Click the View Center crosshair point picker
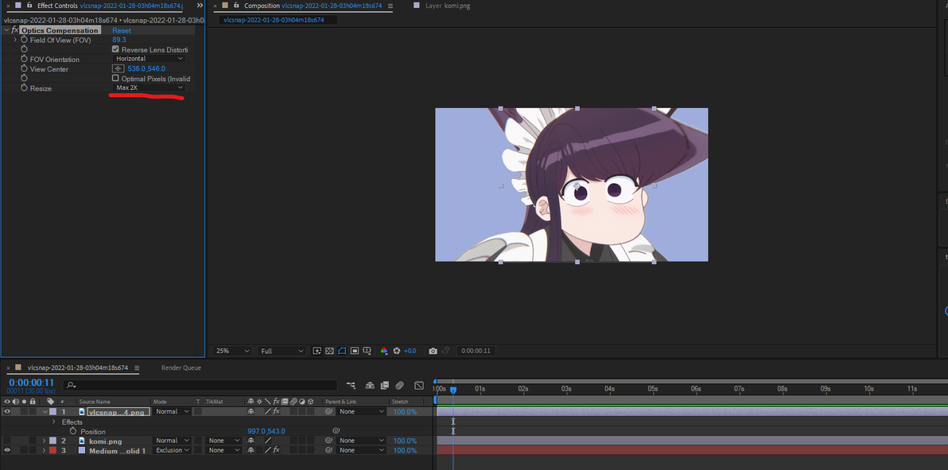Screen dimensions: 948x470 [x=118, y=68]
